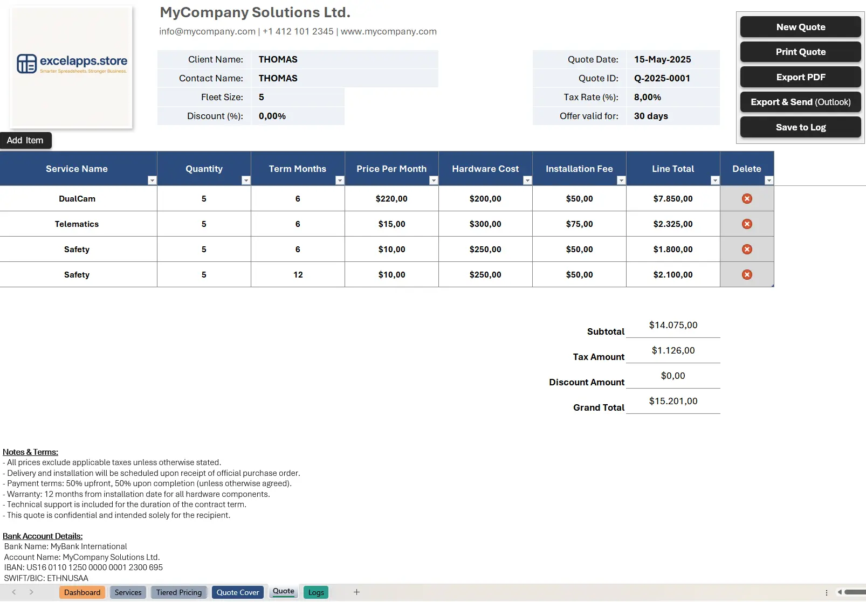Open Delete column filter dropdown
Viewport: 866px width, 602px height.
coord(769,181)
